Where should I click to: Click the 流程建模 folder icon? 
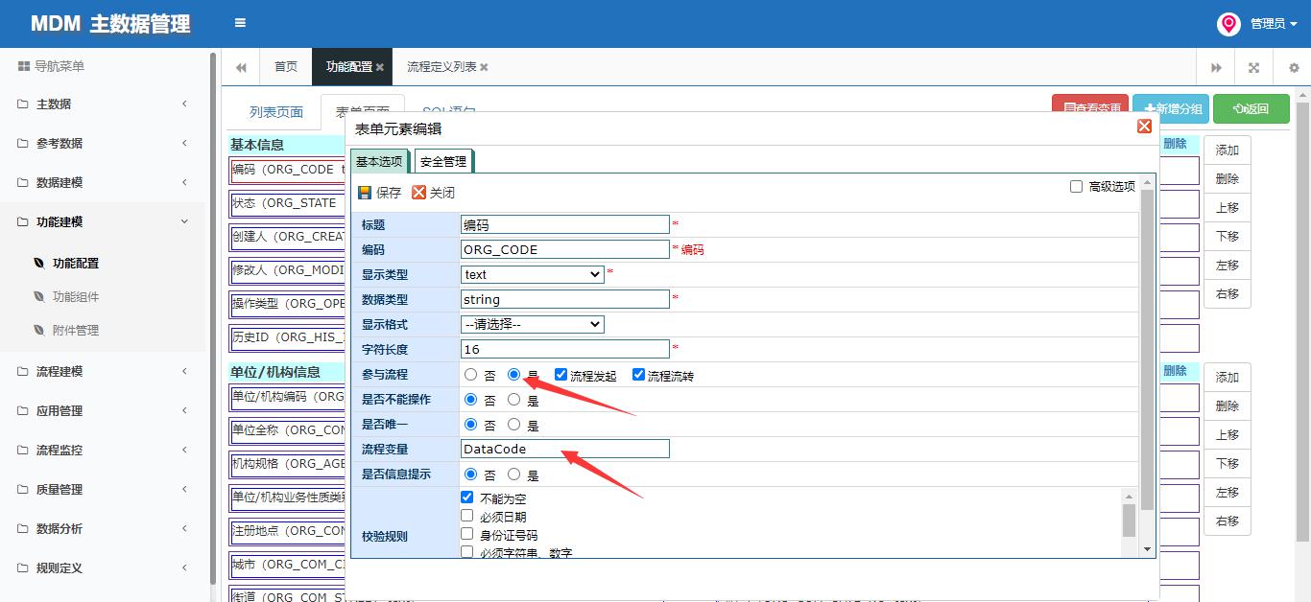(x=23, y=371)
